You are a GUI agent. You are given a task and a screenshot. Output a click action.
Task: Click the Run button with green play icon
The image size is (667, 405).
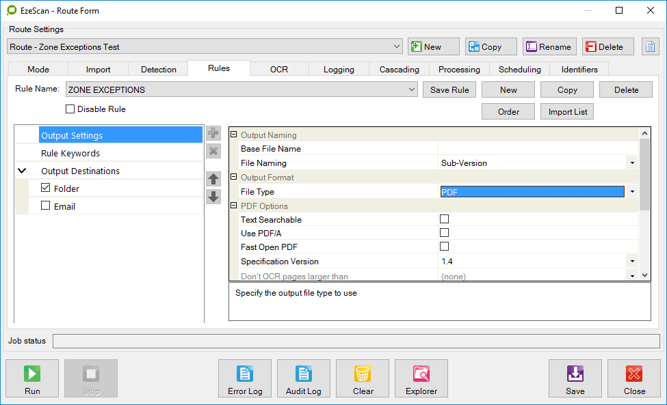[x=32, y=378]
